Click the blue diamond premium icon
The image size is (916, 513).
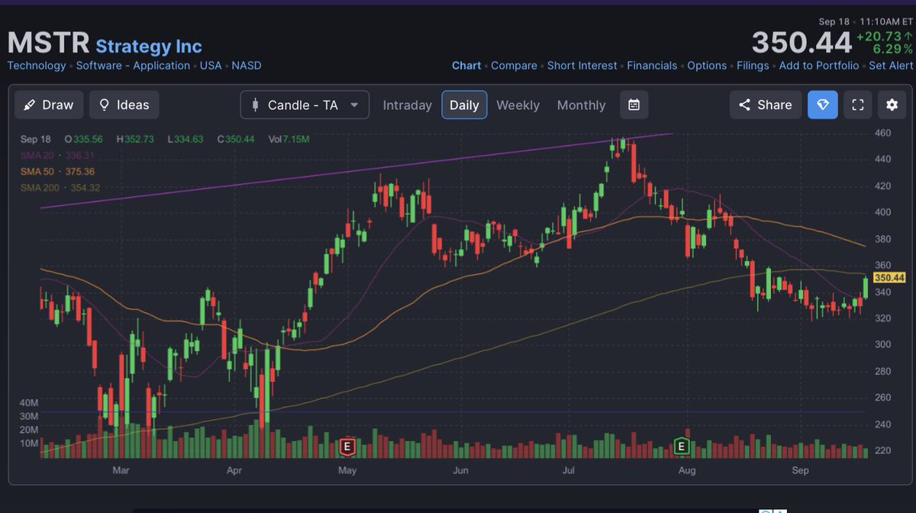(x=823, y=105)
